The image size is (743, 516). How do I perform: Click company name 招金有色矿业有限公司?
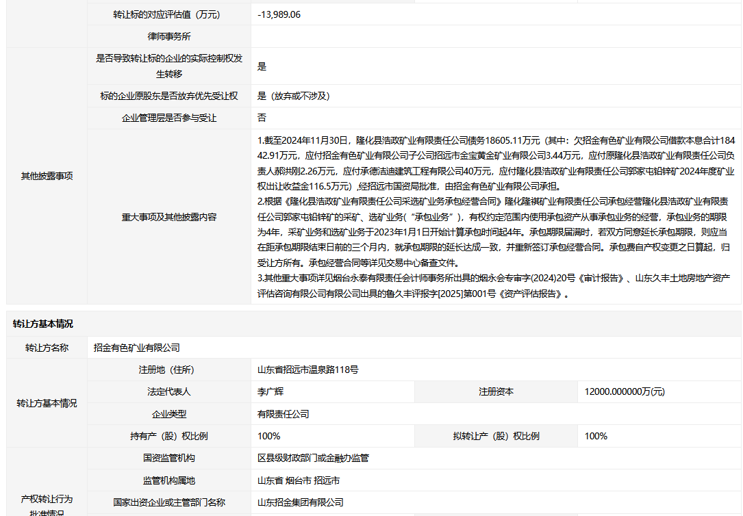point(137,348)
